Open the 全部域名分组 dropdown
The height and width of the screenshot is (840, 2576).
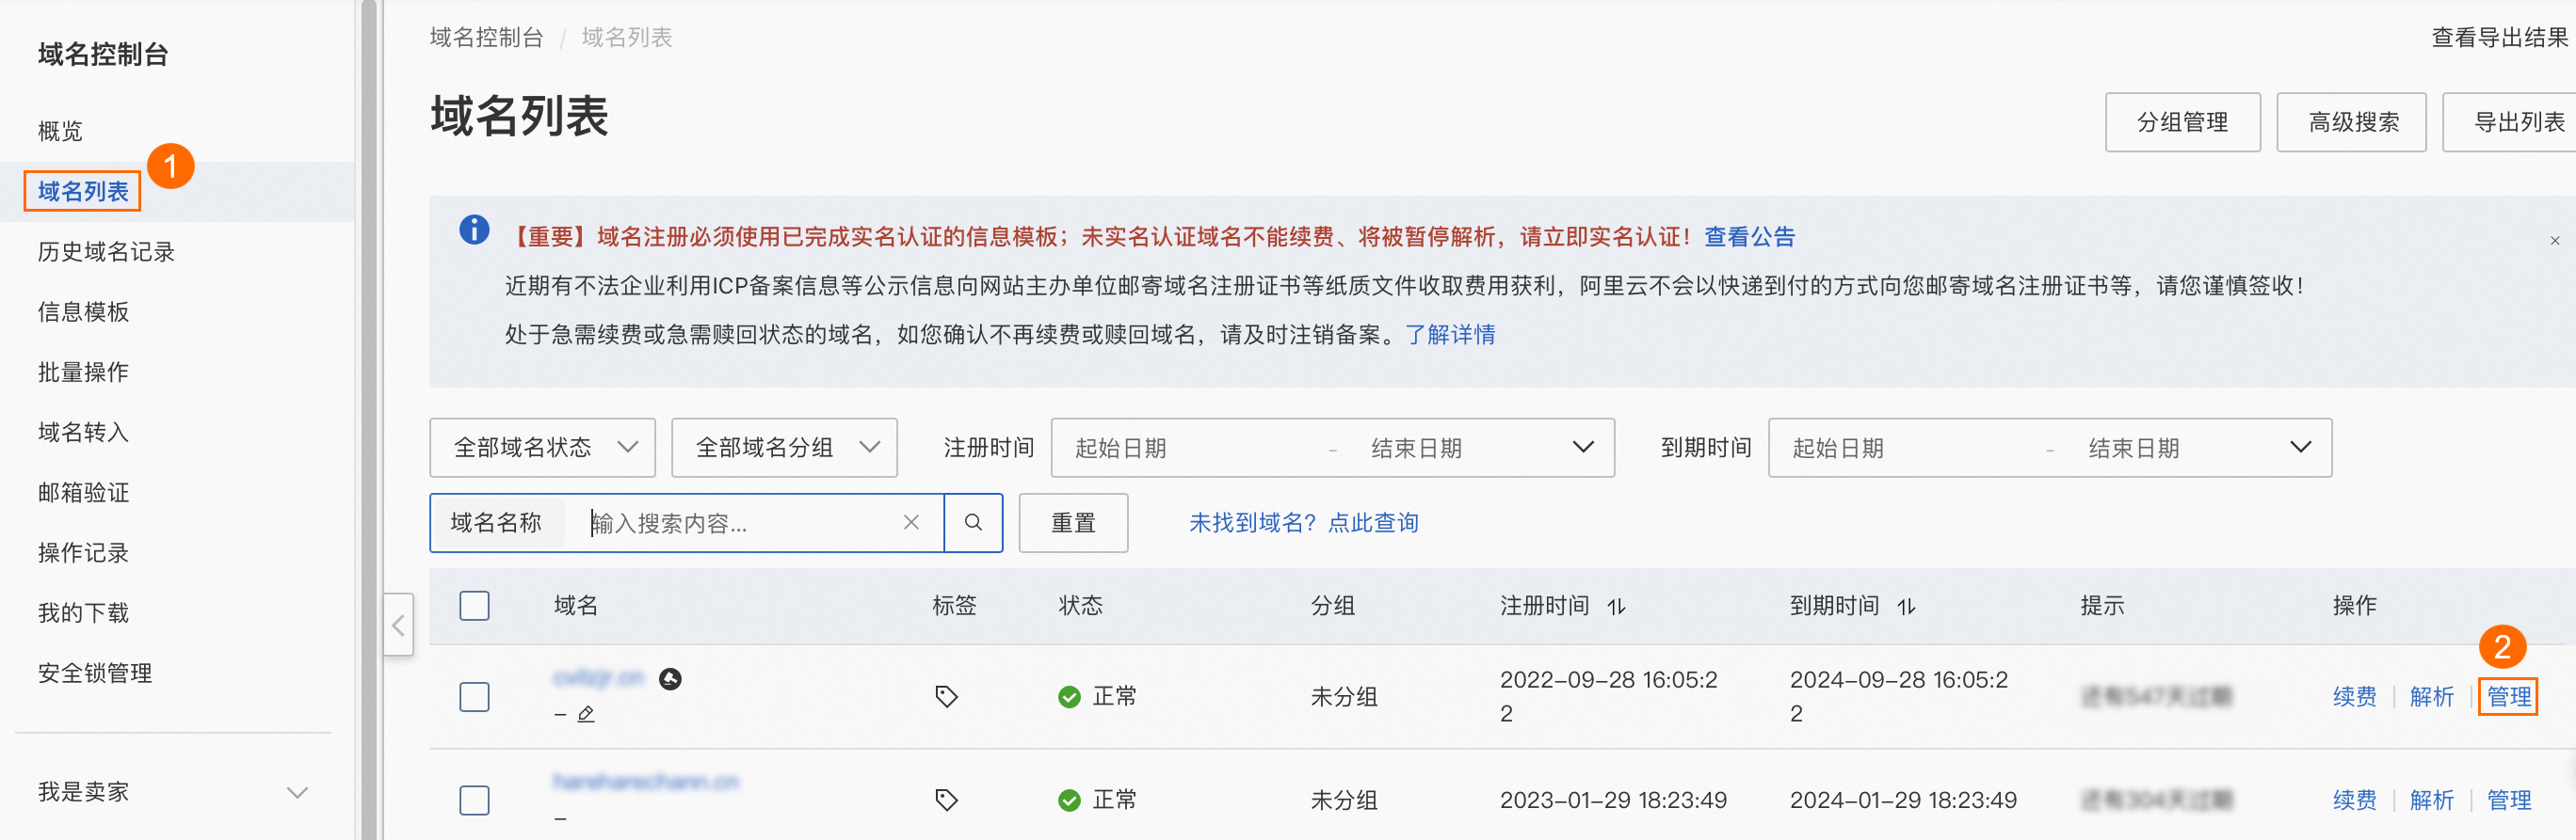coord(784,448)
